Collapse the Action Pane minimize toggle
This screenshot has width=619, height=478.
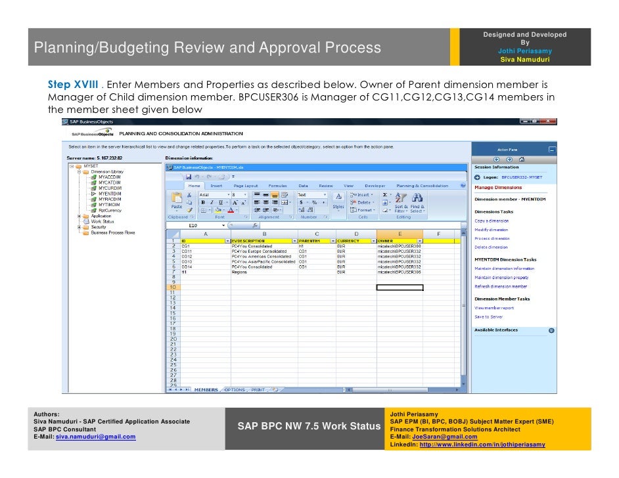552,150
